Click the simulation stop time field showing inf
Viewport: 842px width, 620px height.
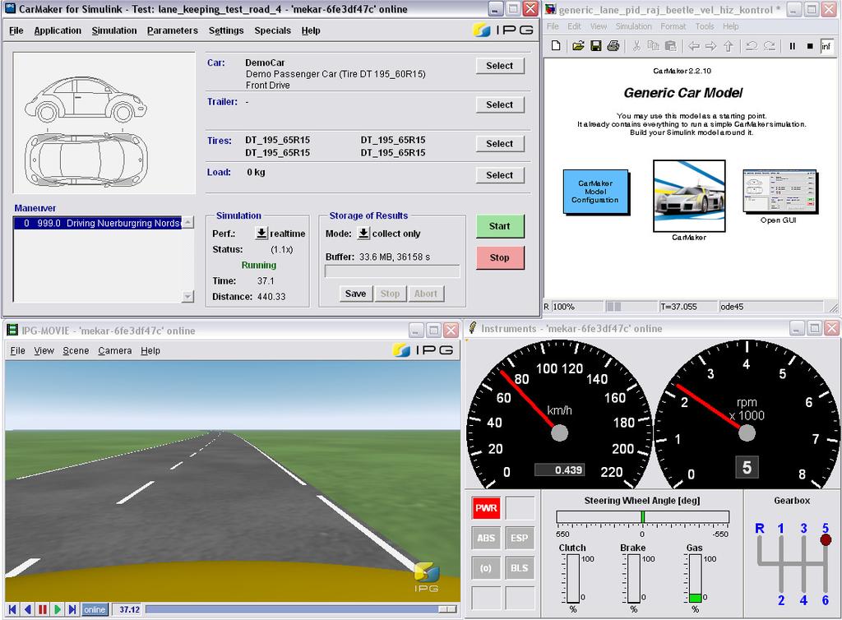tap(826, 46)
